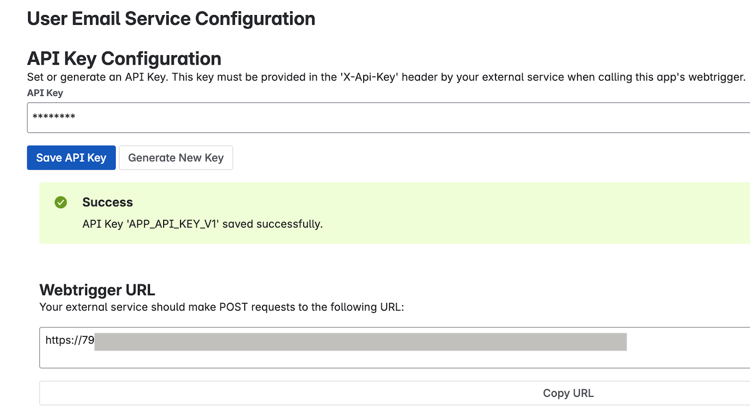Viewport: 750px width, 410px height.
Task: Click the green success checkmark icon
Action: (61, 202)
